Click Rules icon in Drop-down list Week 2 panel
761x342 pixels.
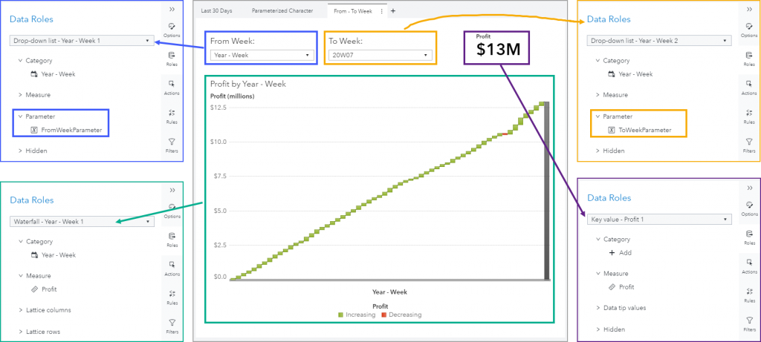click(748, 114)
